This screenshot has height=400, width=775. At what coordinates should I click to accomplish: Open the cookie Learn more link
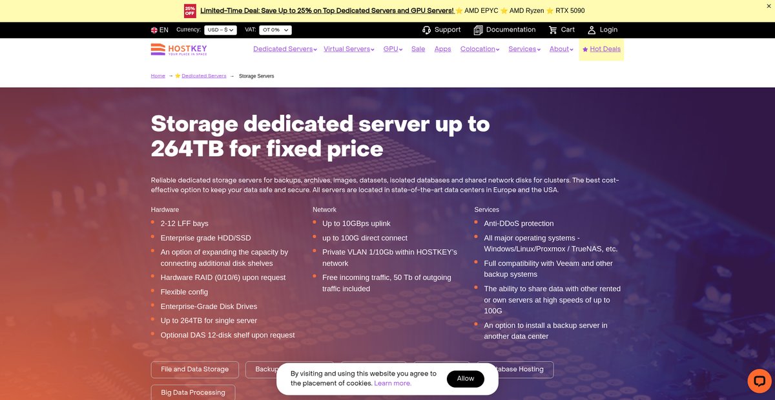click(393, 383)
